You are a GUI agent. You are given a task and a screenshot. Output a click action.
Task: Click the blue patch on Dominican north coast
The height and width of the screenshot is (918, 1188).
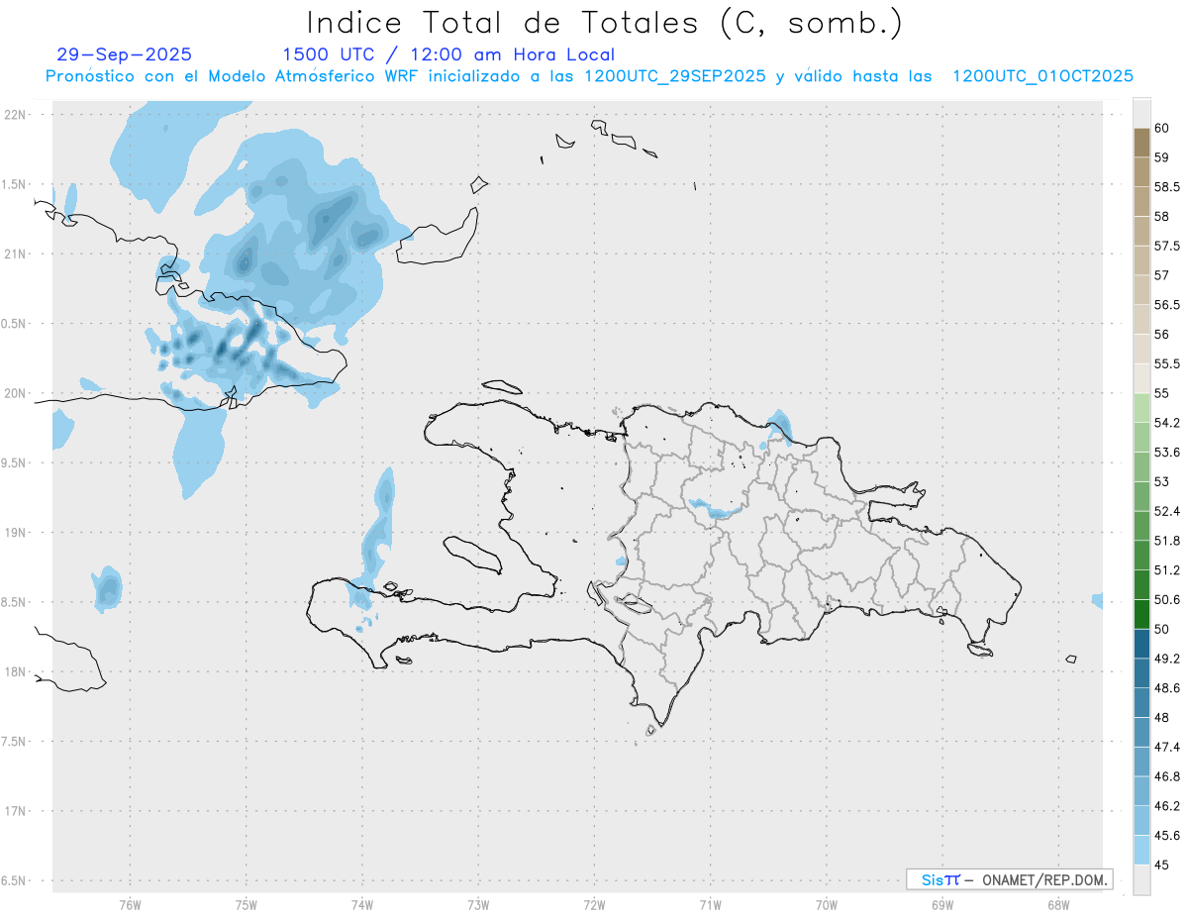[x=780, y=427]
